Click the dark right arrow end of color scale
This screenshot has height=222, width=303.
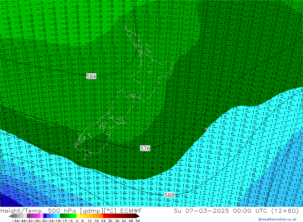click(138, 216)
